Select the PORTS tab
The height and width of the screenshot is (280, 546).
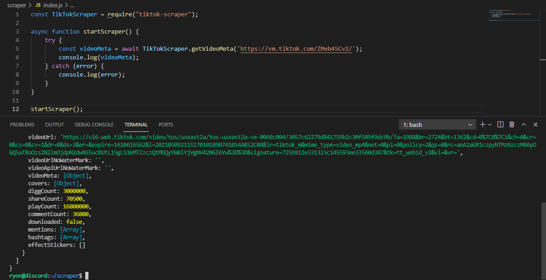tap(166, 124)
